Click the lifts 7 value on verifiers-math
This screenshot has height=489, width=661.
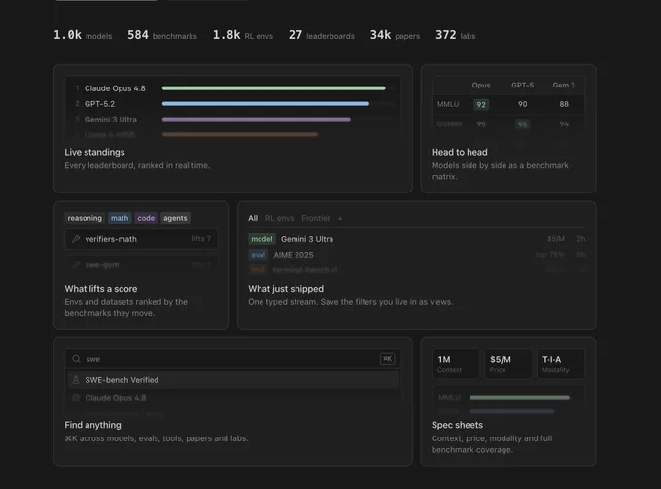point(201,239)
